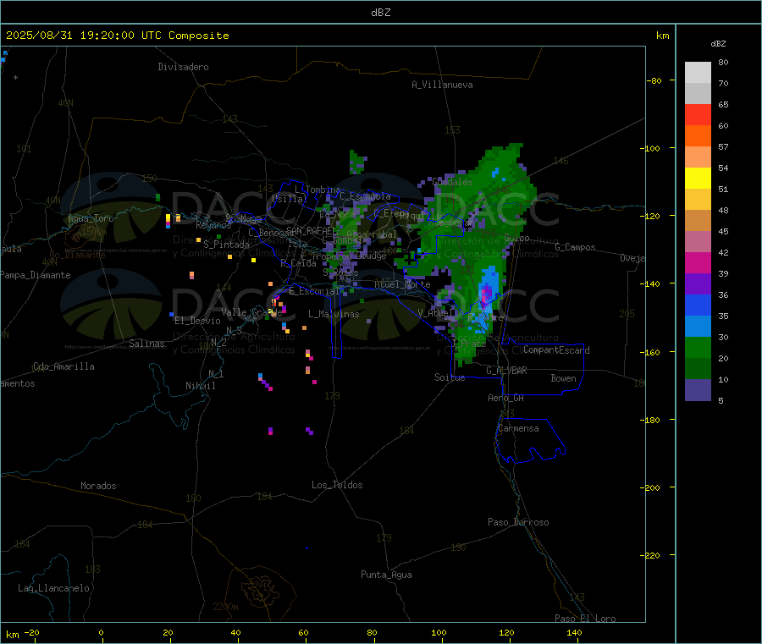Click the yellow echo pixel near Agua_Toro
This screenshot has width=762, height=644.
168,218
